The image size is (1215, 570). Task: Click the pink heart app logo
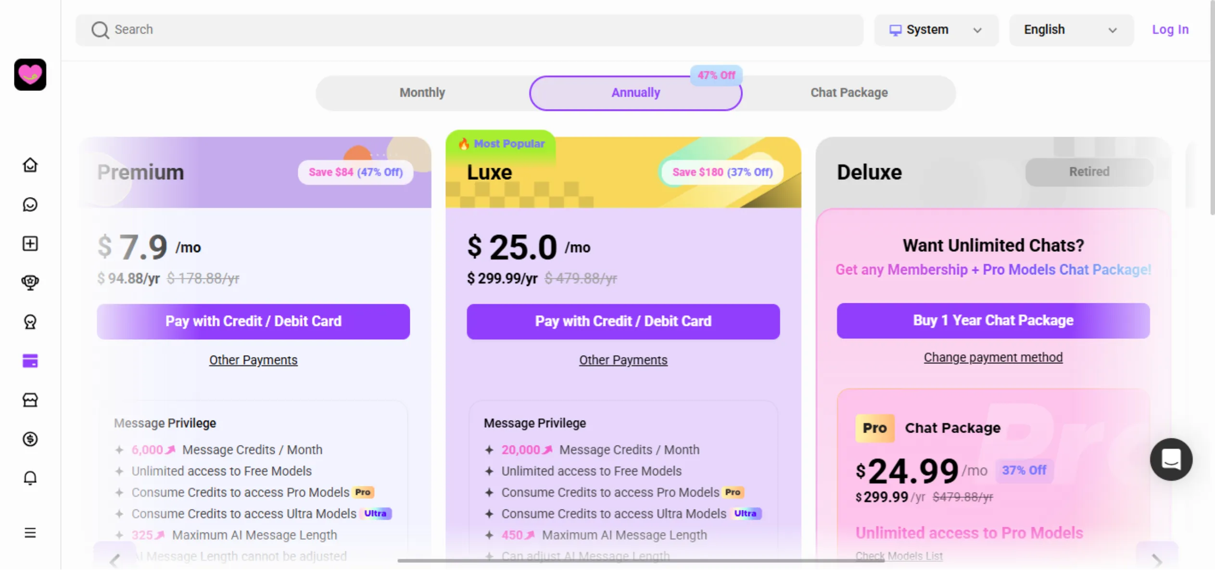pos(30,74)
